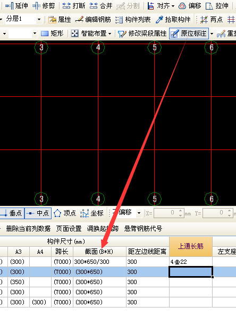
Task: Select the 分割 (Split) tool
Action: coord(128,6)
